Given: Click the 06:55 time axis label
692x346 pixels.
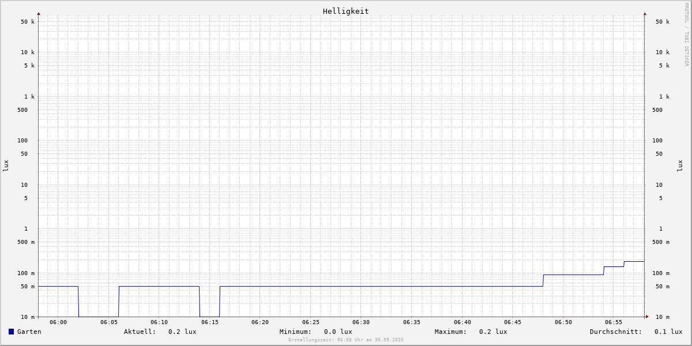Looking at the screenshot, I should [x=614, y=322].
